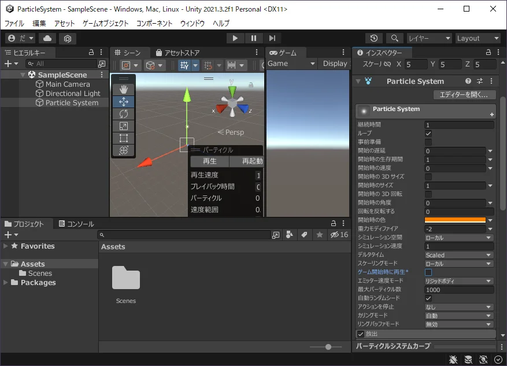507x366 pixels.
Task: Open the レイヤー dropdown
Action: tap(429, 38)
